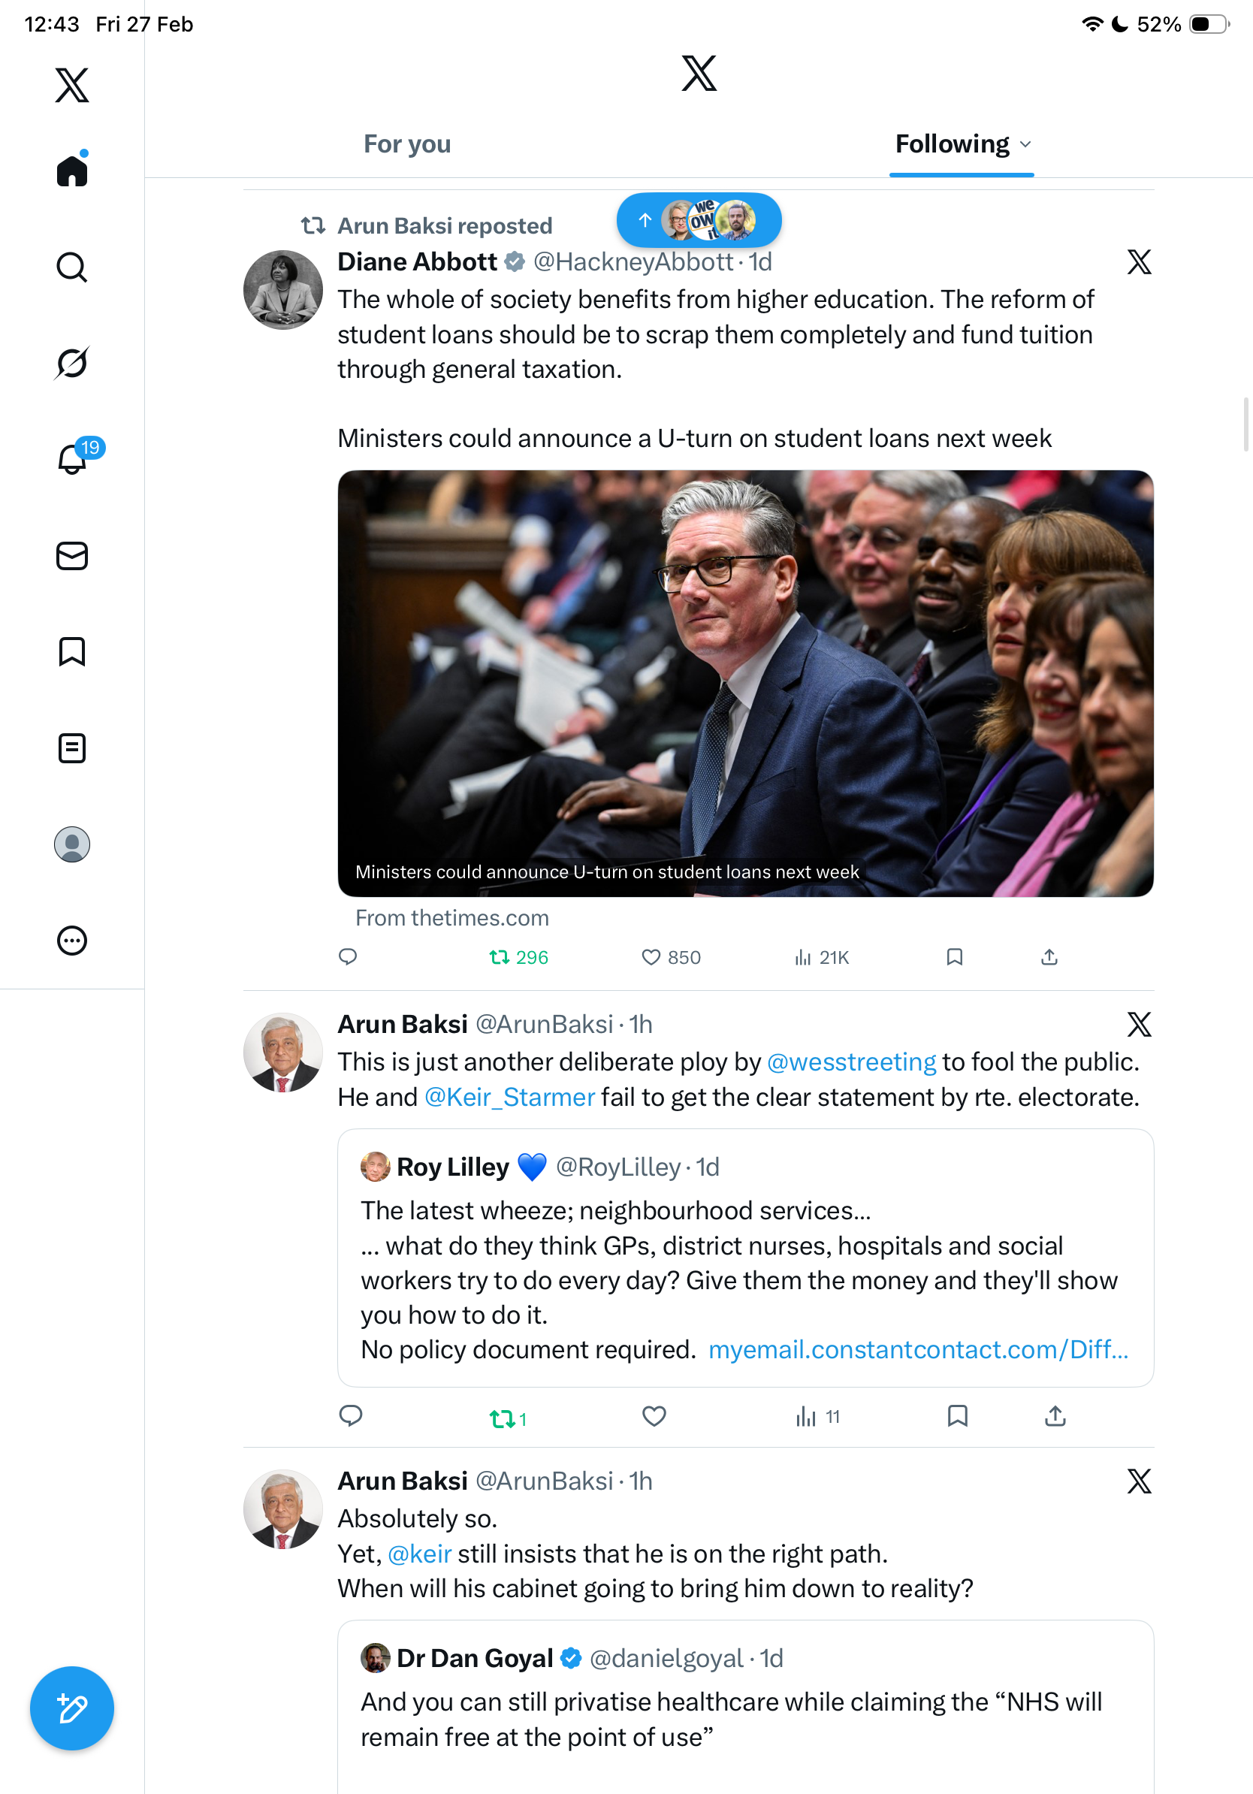Open Bookmarks in the sidebar
Image resolution: width=1253 pixels, height=1794 pixels.
tap(72, 651)
